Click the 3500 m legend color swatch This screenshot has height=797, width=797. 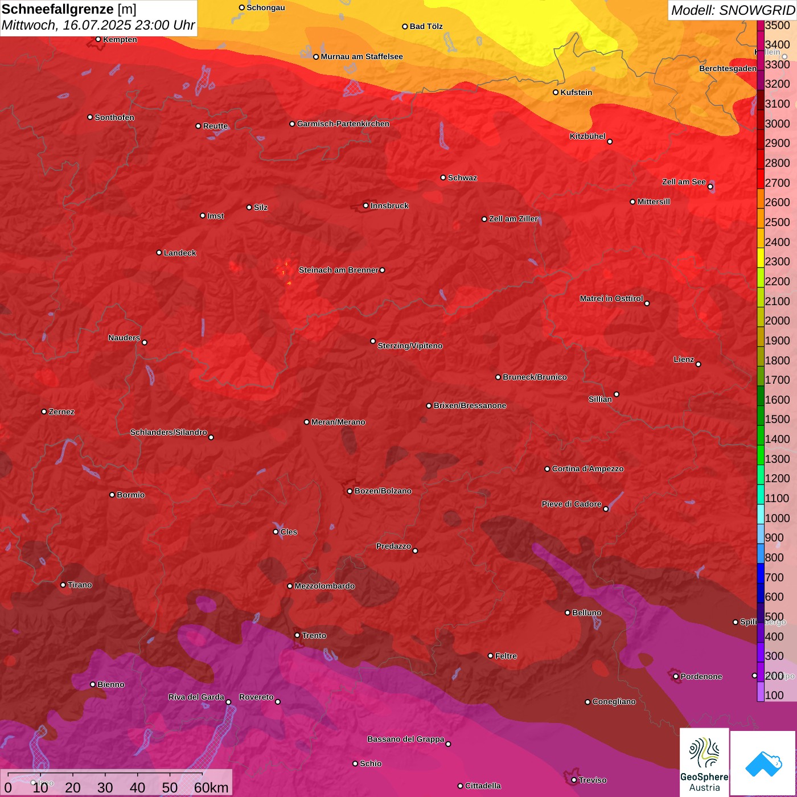click(761, 25)
